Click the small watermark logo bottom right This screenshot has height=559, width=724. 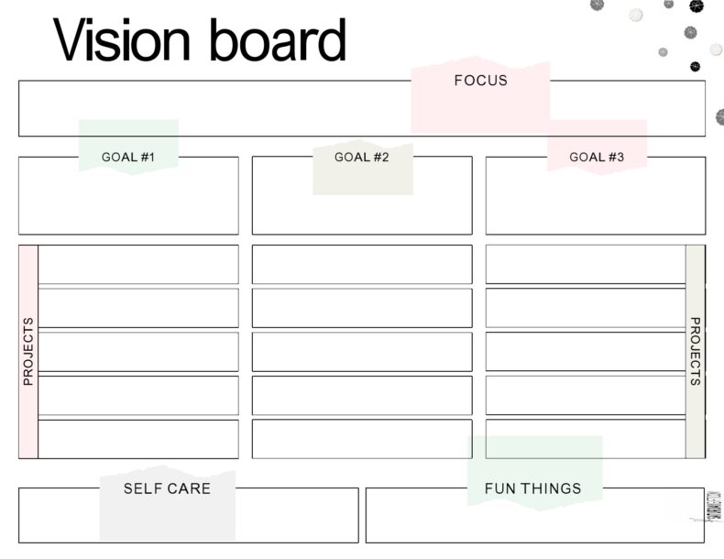tap(714, 505)
